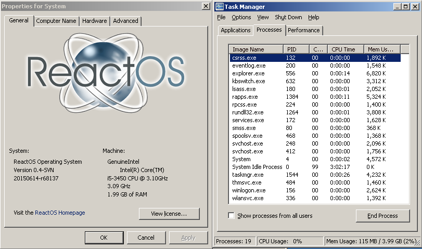Select the csrss.exe process row
Image resolution: width=422 pixels, height=249 pixels.
(x=315, y=58)
